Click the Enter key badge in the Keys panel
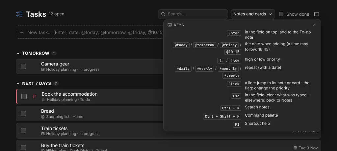The height and width of the screenshot is (151, 337). pyautogui.click(x=234, y=33)
